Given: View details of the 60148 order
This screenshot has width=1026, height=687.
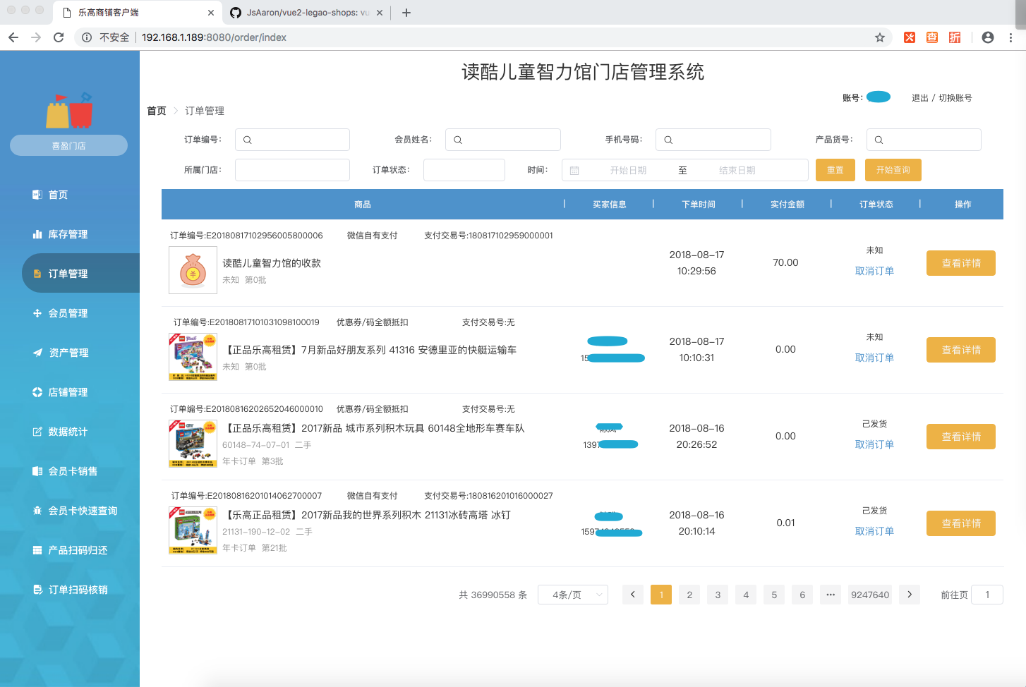Looking at the screenshot, I should (961, 437).
